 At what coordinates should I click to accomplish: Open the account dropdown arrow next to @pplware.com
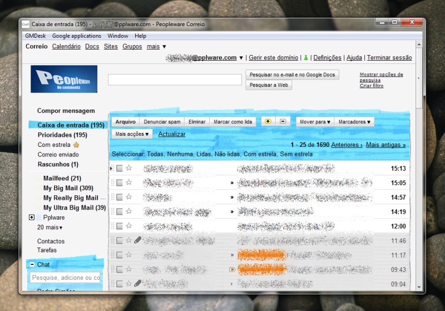[x=241, y=58]
